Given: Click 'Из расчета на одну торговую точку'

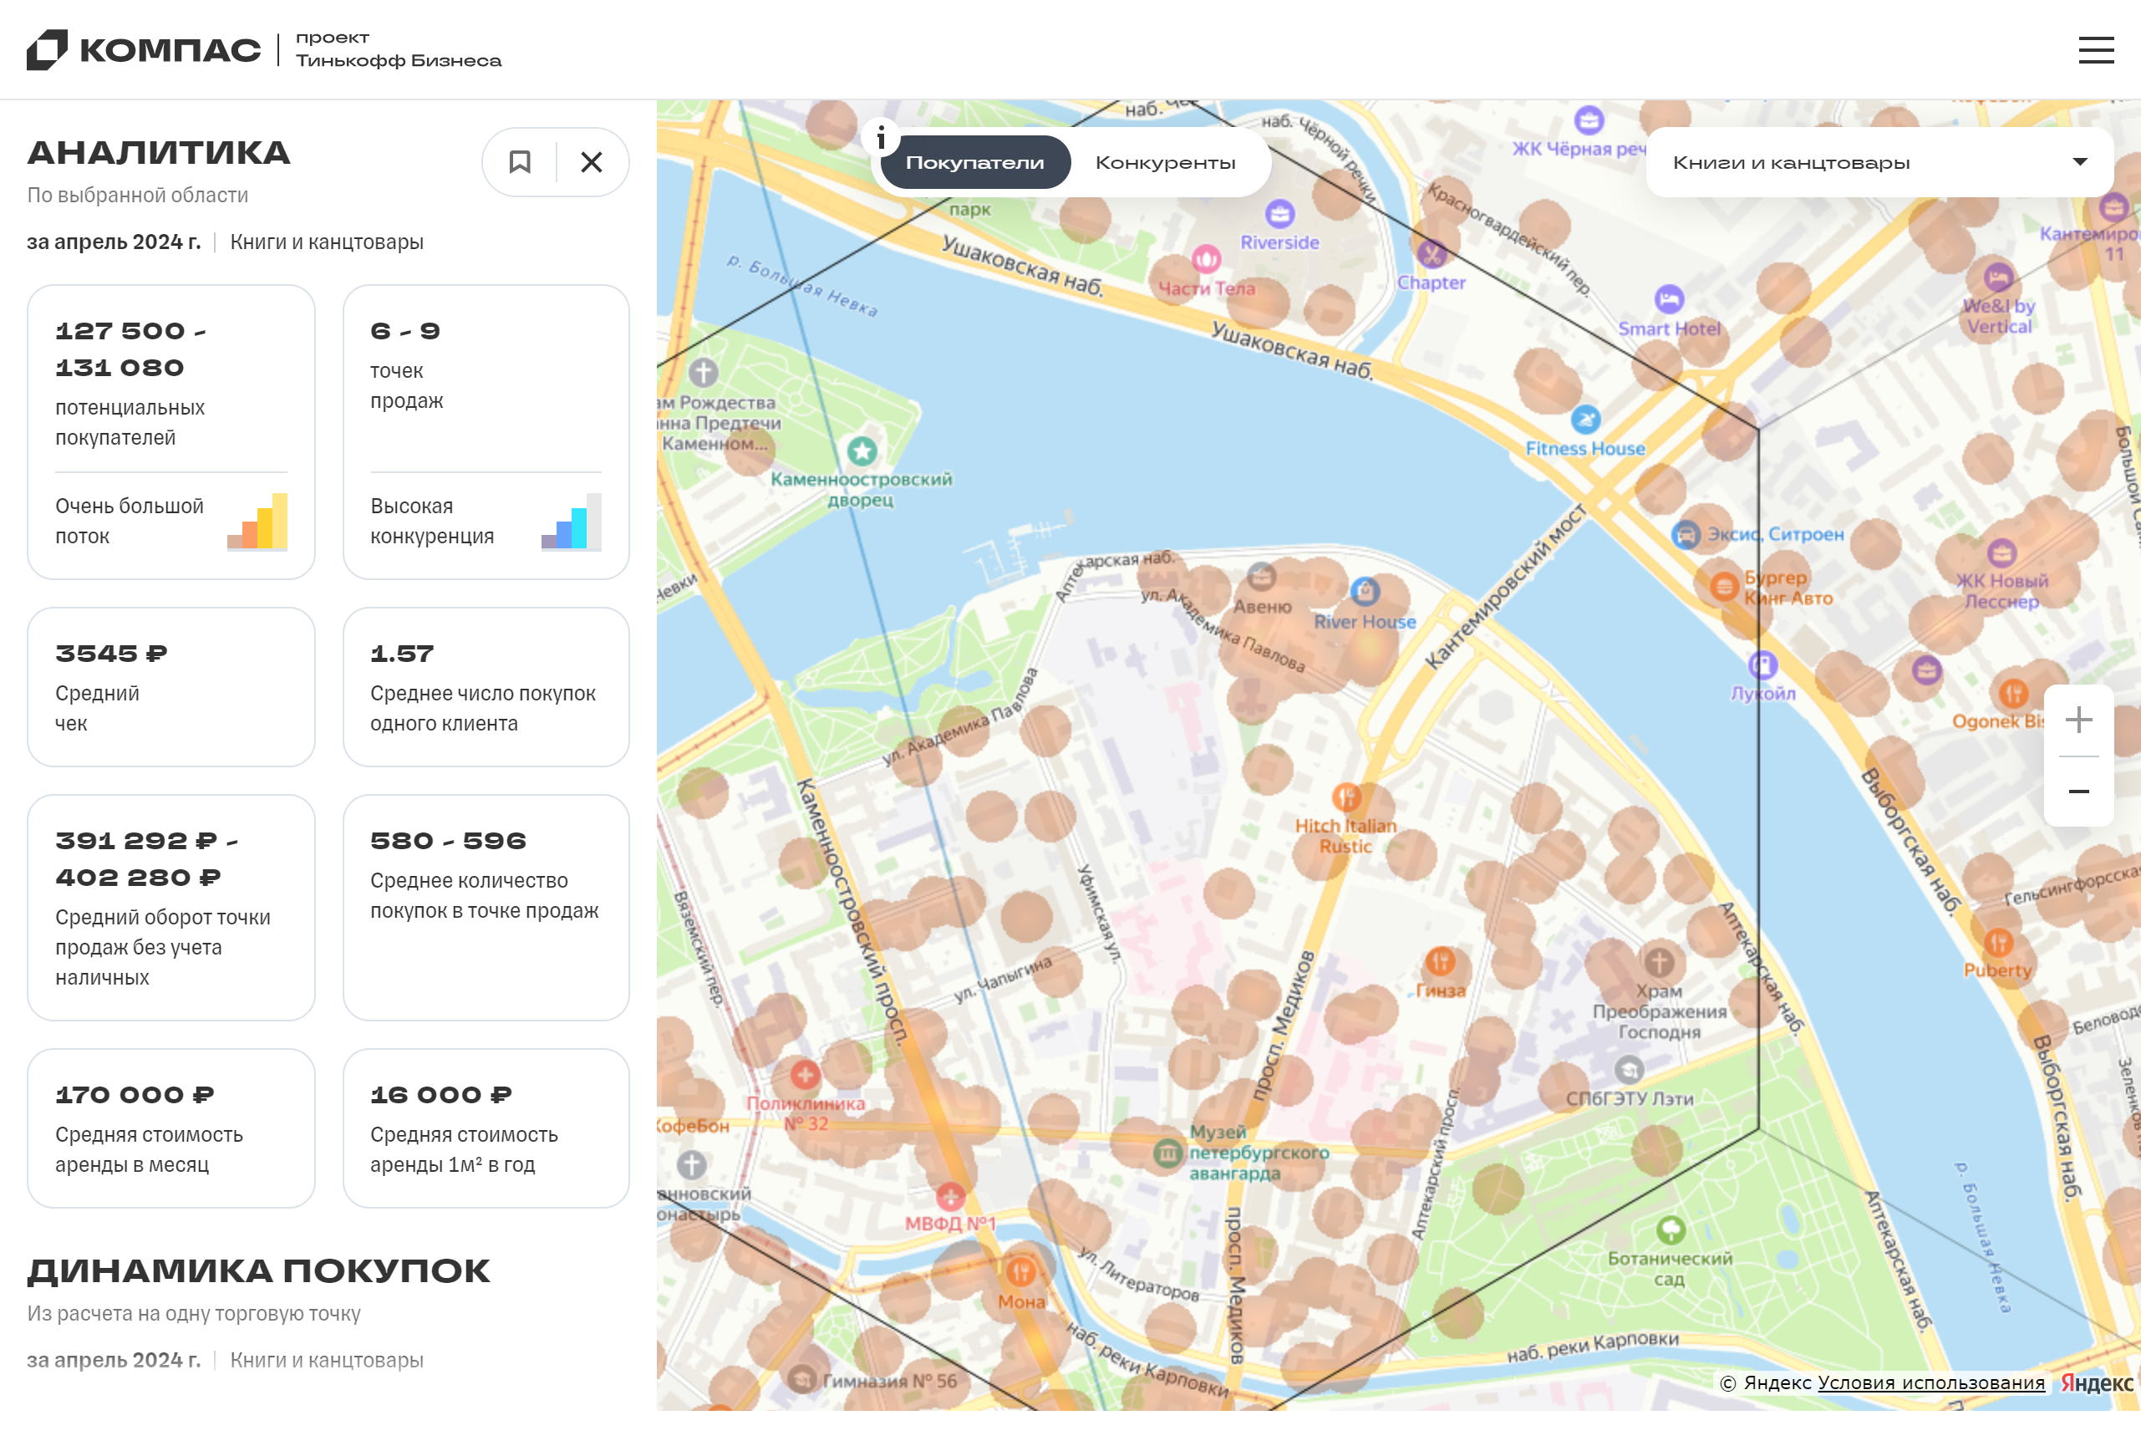Looking at the screenshot, I should tap(194, 1314).
